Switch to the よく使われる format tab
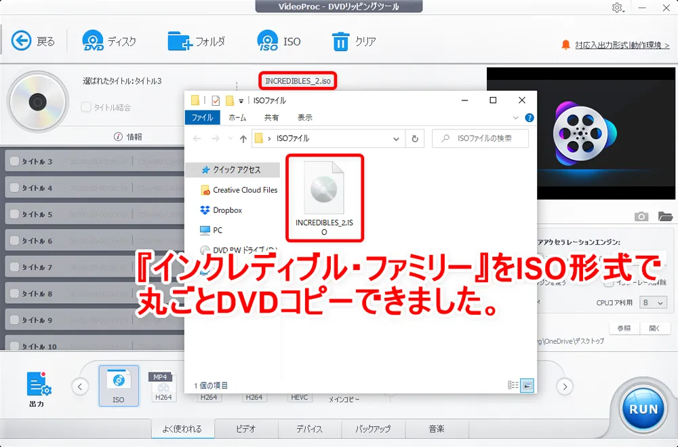 tap(182, 429)
